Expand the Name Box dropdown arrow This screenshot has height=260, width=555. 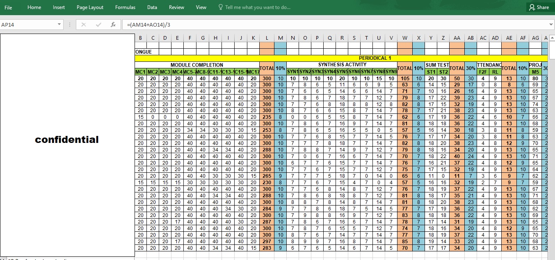click(x=59, y=25)
